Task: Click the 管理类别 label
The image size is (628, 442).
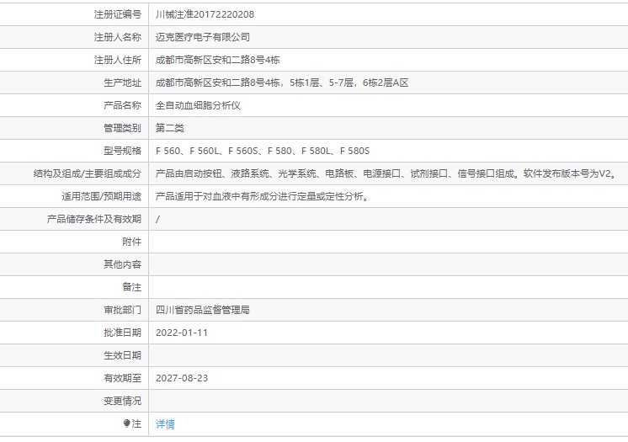Action: 123,128
